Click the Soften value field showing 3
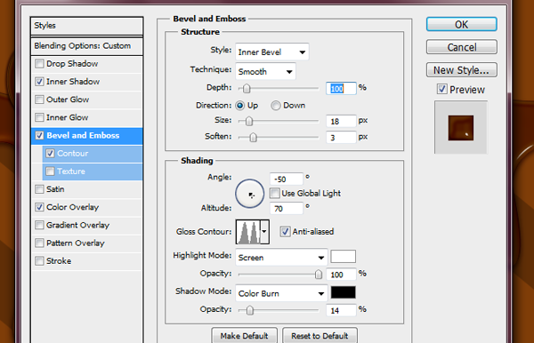 point(341,138)
